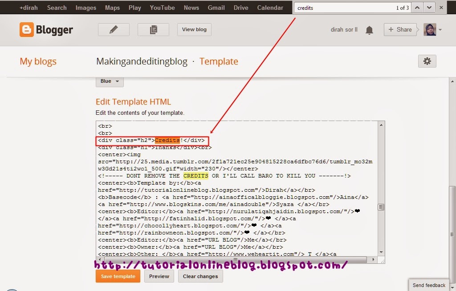The width and height of the screenshot is (456, 291).
Task: Click the editor's horizontal scrollbar thumb
Action: [x=235, y=259]
